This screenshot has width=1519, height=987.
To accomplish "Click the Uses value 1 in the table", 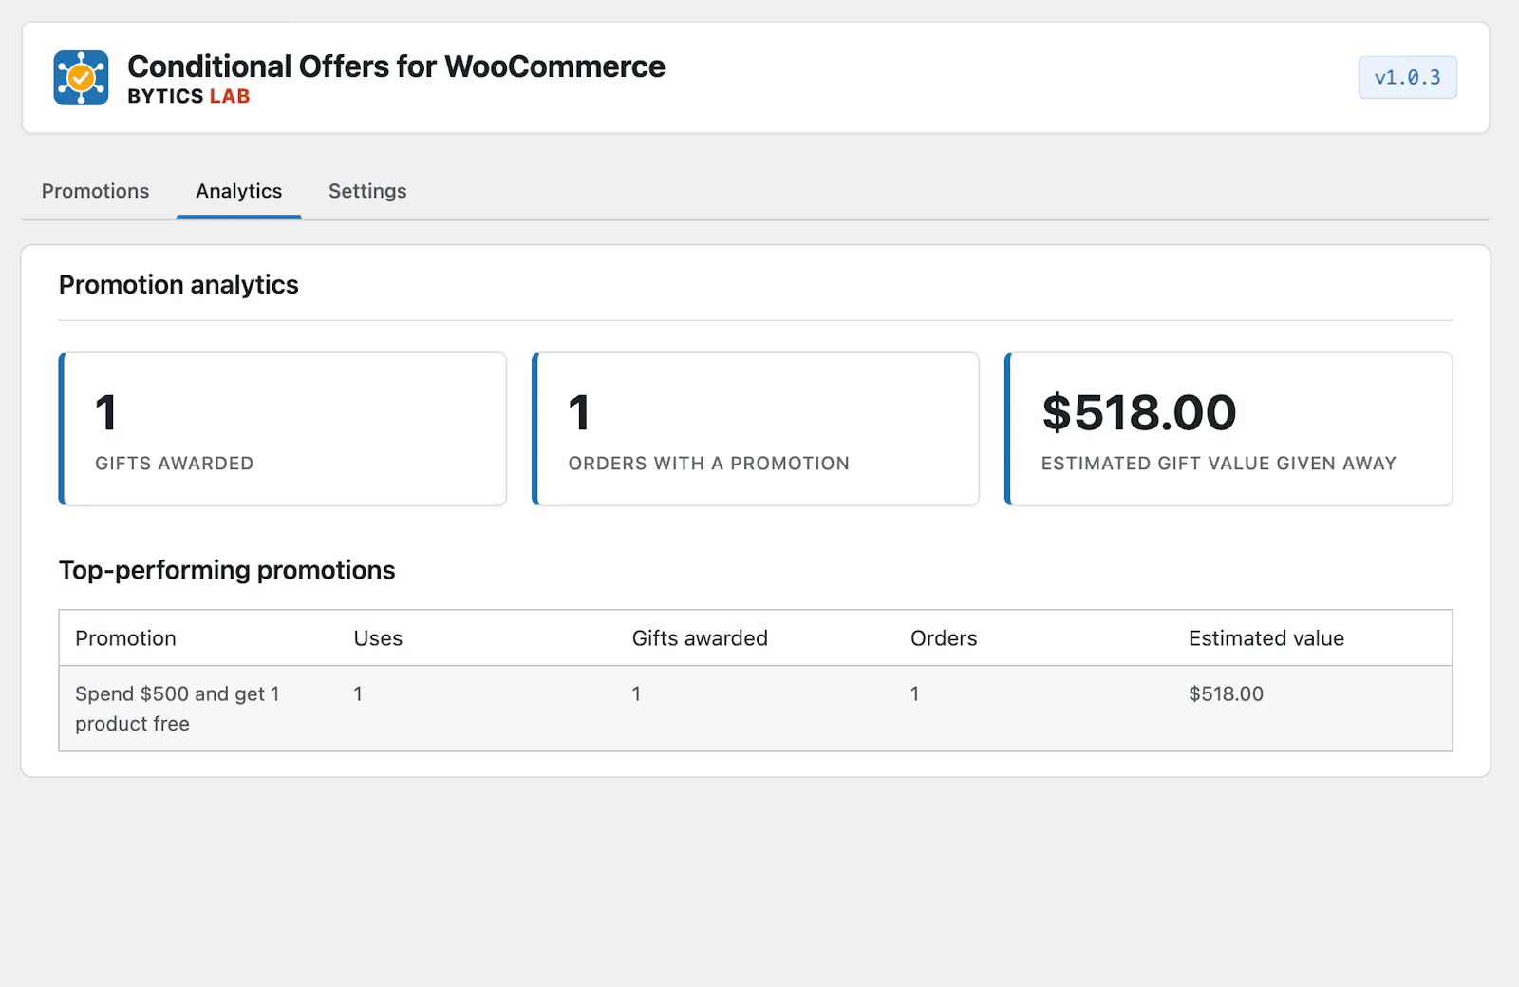I will point(358,694).
